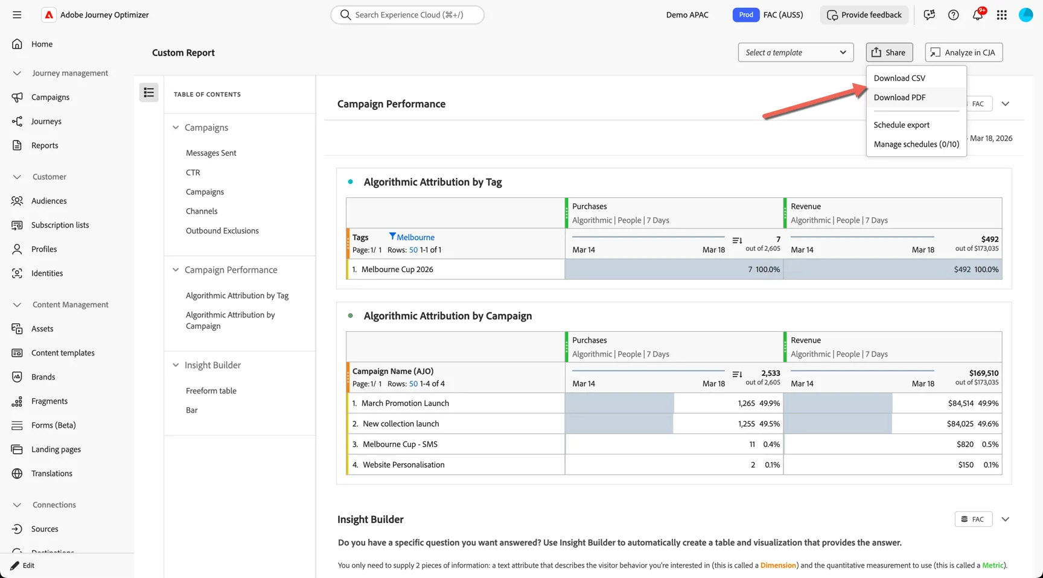Jump to Algorithmic Attribution by Tag entry
The image size is (1043, 578).
[x=237, y=296]
